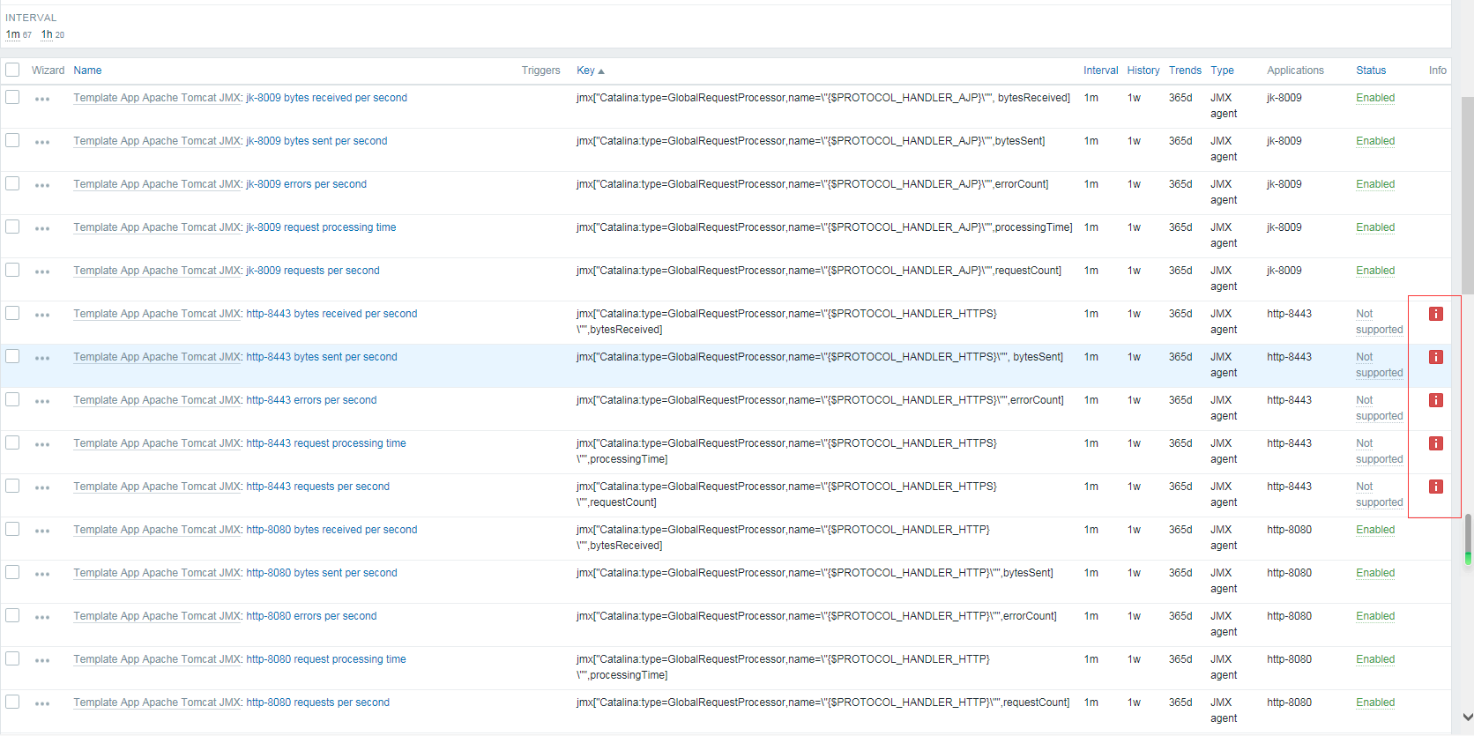Tick checkbox for jk-8009 errors per second

point(12,183)
